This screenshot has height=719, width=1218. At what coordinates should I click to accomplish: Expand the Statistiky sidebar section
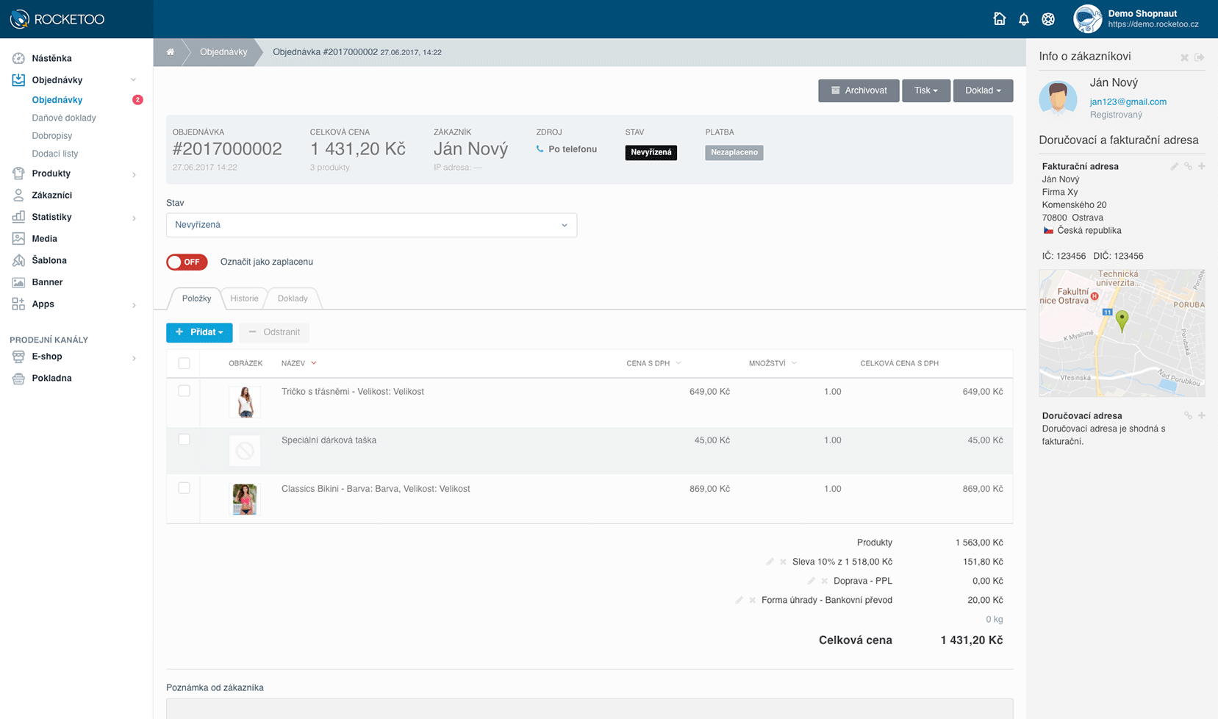[134, 218]
